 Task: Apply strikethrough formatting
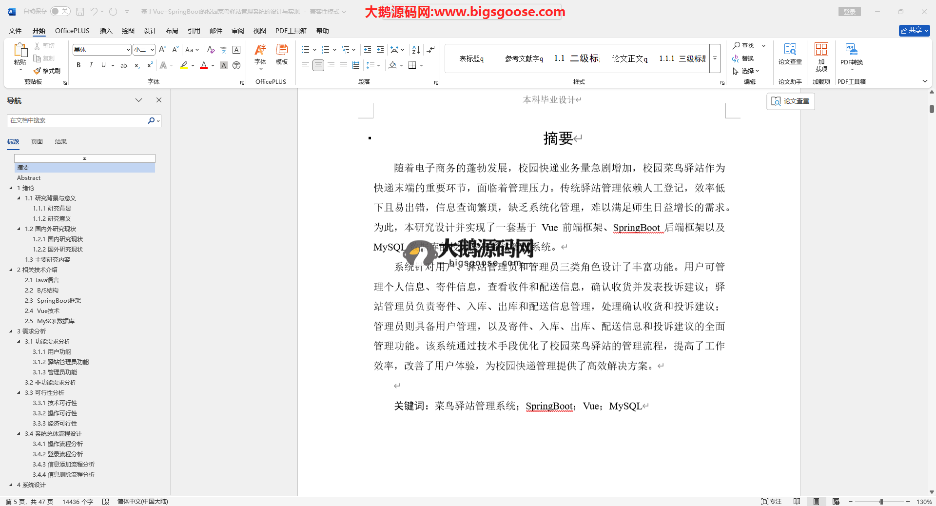[x=124, y=65]
